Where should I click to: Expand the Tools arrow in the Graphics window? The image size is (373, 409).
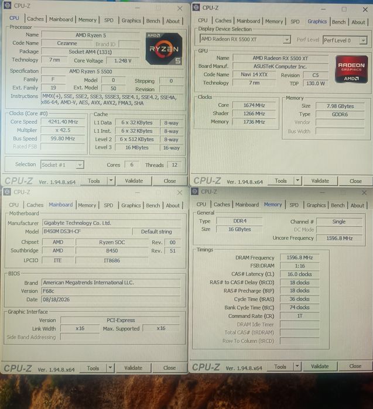pos(297,180)
